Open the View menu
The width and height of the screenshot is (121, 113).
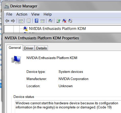pyautogui.click(x=35, y=14)
